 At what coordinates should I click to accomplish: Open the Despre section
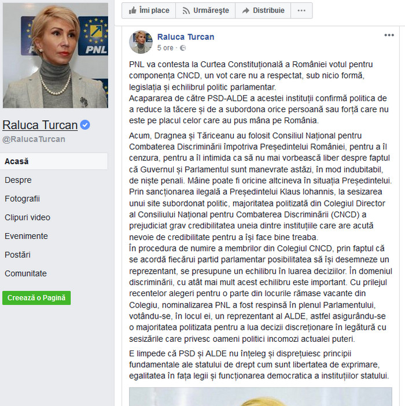(18, 180)
